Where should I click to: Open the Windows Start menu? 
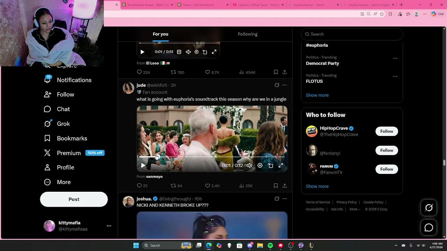coord(136,245)
